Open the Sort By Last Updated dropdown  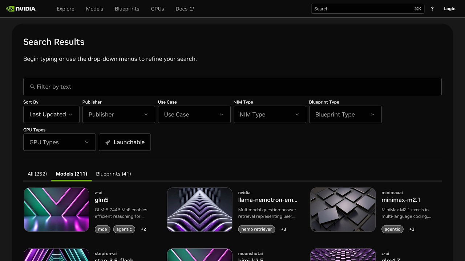(x=51, y=115)
